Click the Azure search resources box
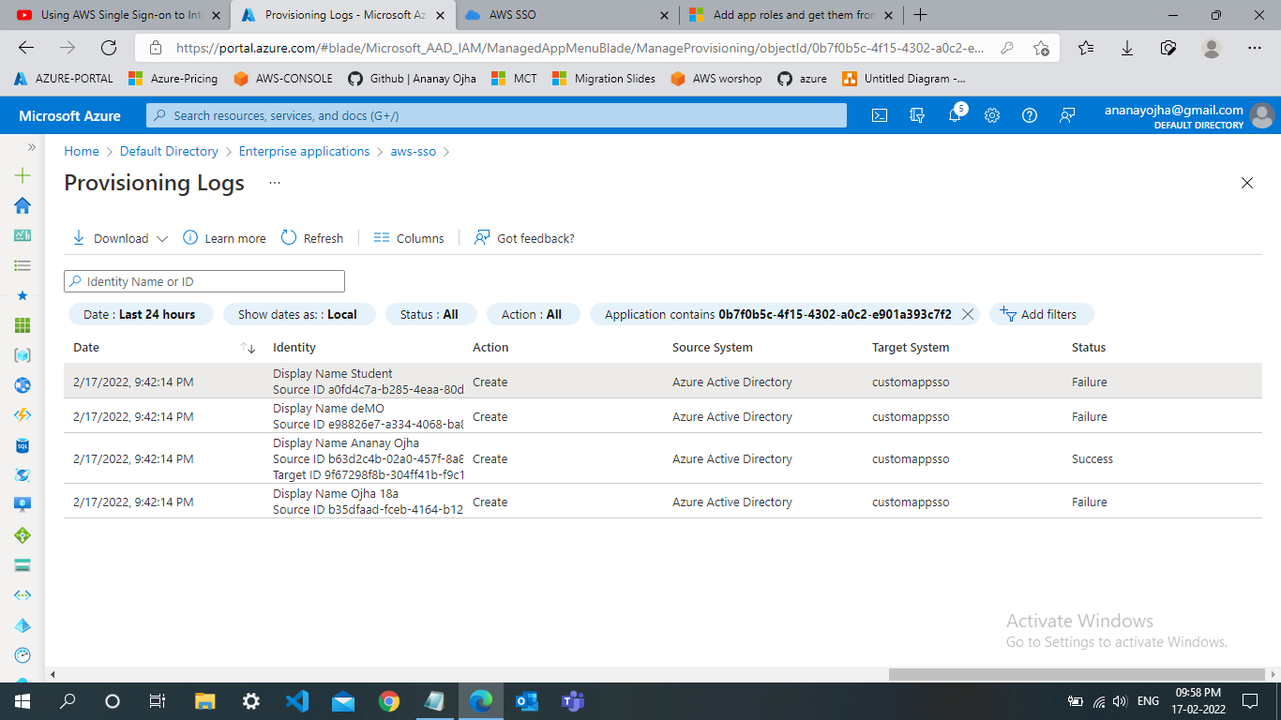 496,115
